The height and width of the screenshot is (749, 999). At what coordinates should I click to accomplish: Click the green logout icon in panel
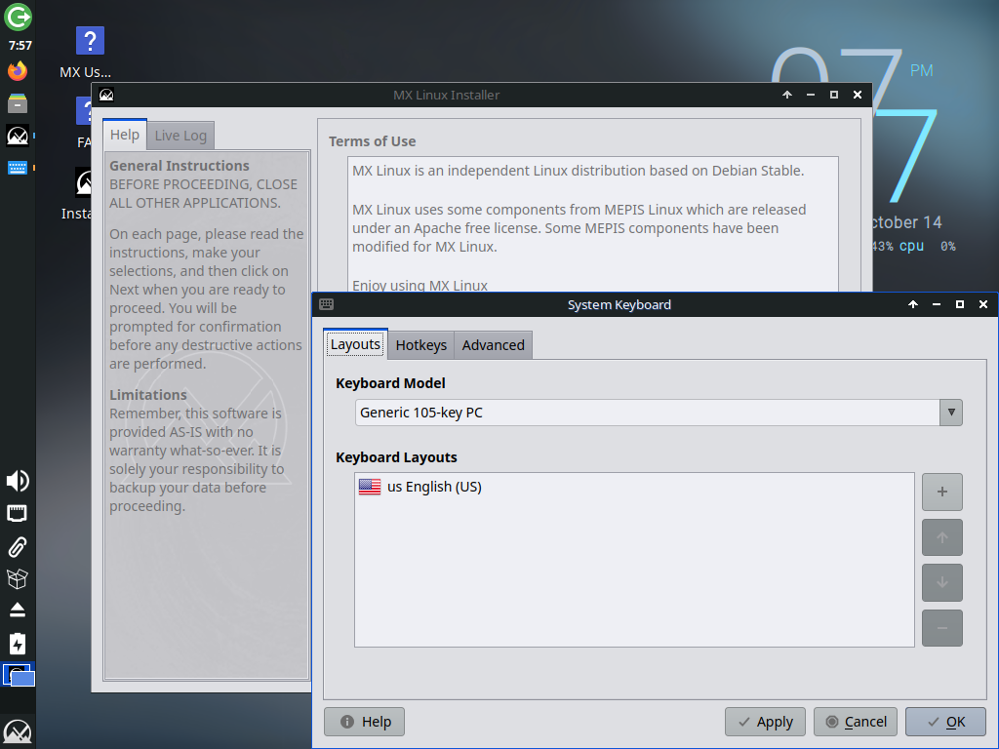click(18, 17)
